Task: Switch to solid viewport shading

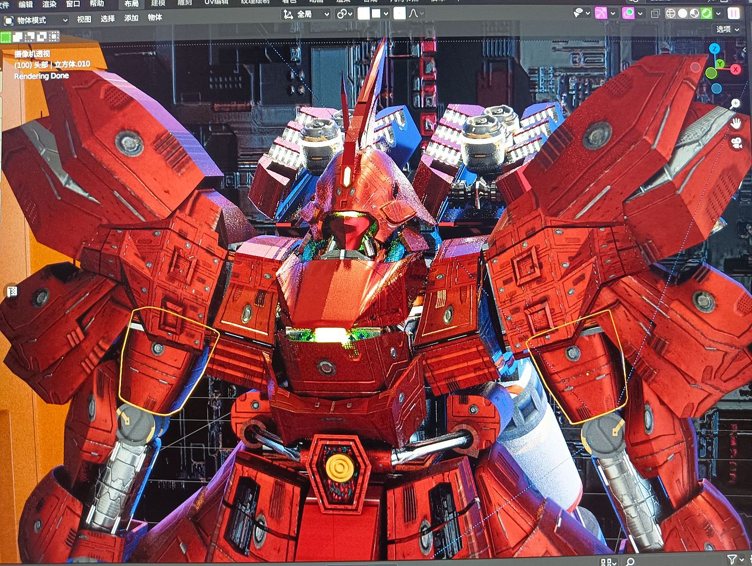Action: coord(683,13)
